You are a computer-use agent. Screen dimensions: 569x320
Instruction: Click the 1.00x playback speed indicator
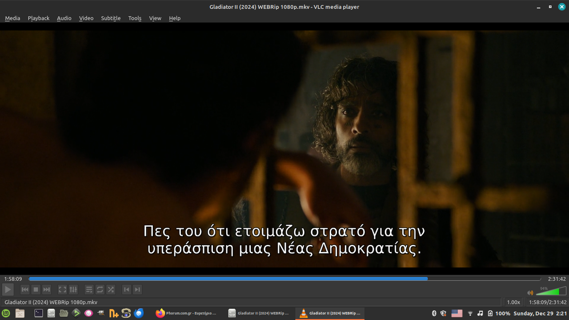point(513,302)
